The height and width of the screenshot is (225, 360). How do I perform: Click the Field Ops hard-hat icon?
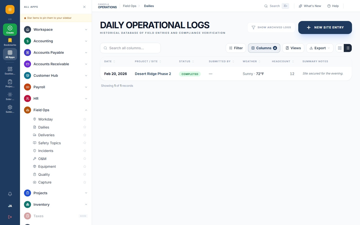click(27, 110)
